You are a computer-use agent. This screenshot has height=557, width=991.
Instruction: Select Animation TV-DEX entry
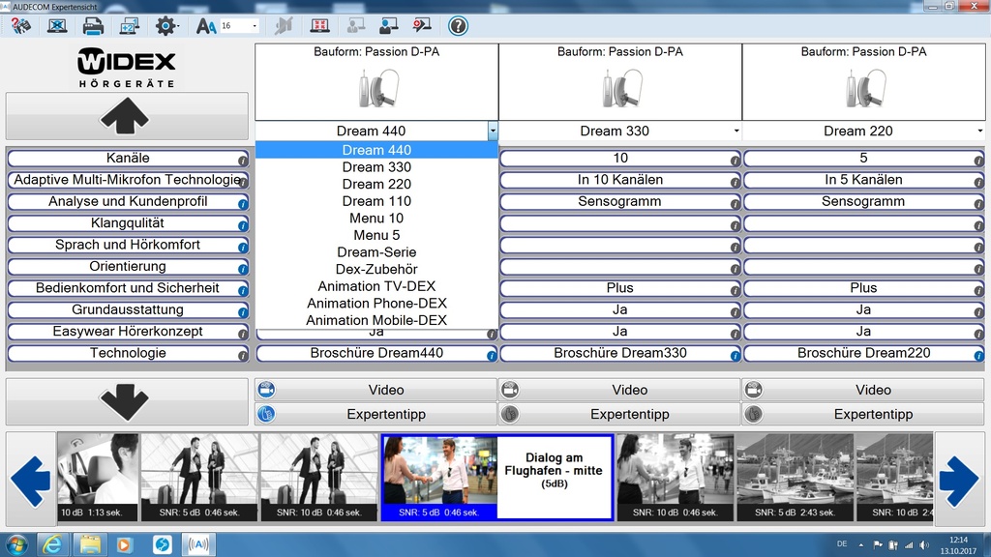point(376,286)
